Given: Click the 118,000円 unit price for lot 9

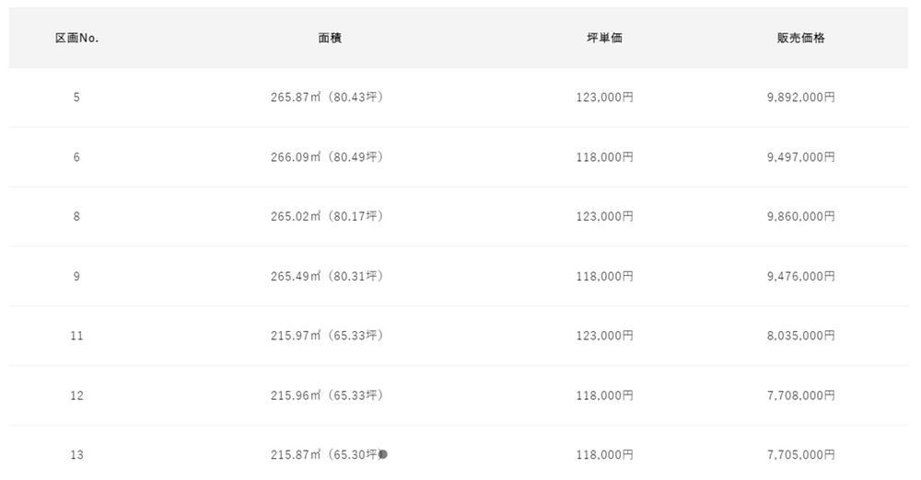Looking at the screenshot, I should point(604,277).
